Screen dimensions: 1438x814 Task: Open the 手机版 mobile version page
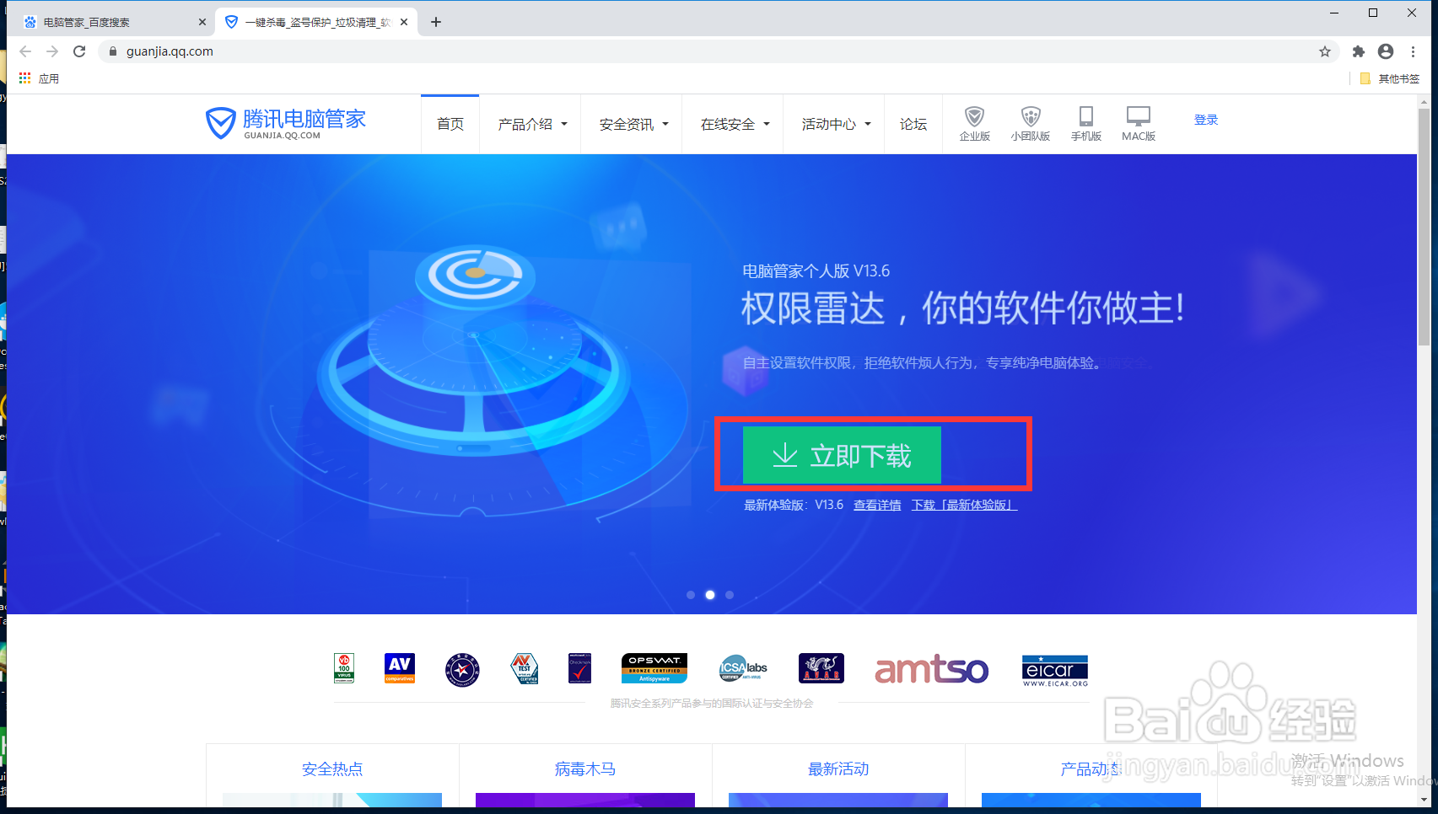(1086, 123)
